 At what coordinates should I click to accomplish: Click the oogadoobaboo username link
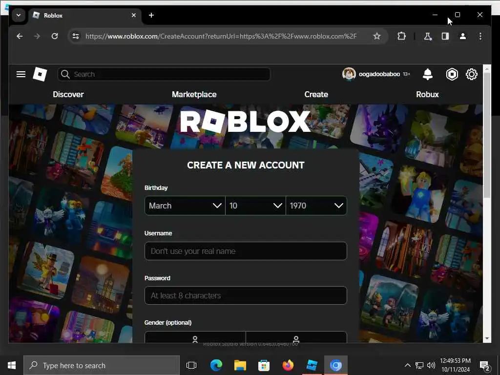point(379,74)
